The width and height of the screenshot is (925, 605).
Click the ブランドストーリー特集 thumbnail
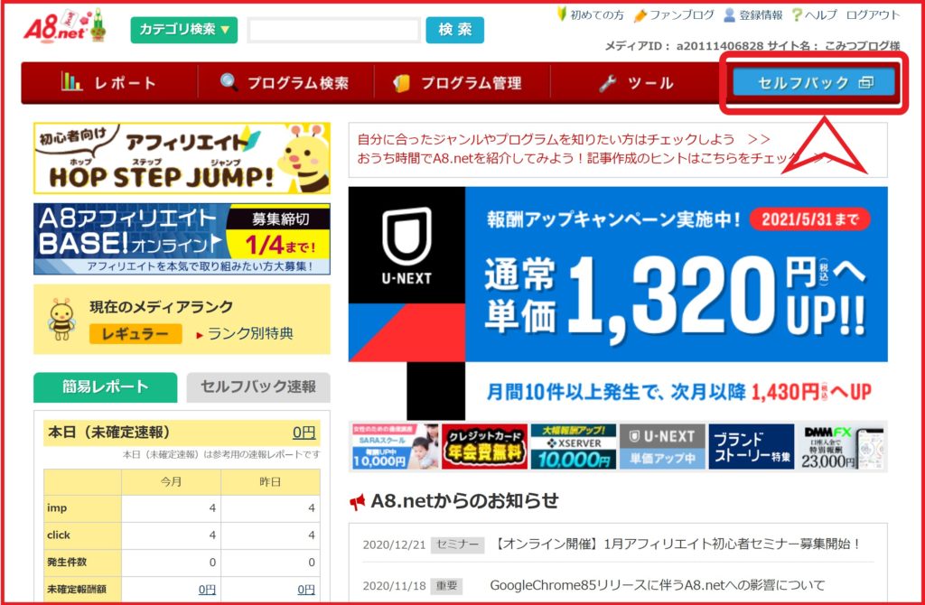(x=752, y=446)
